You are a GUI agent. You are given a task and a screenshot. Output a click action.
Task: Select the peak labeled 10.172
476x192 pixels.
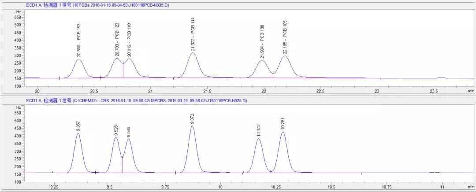click(x=258, y=139)
